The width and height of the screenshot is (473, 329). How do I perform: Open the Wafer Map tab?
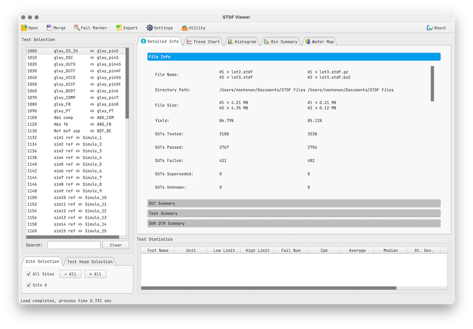(319, 42)
